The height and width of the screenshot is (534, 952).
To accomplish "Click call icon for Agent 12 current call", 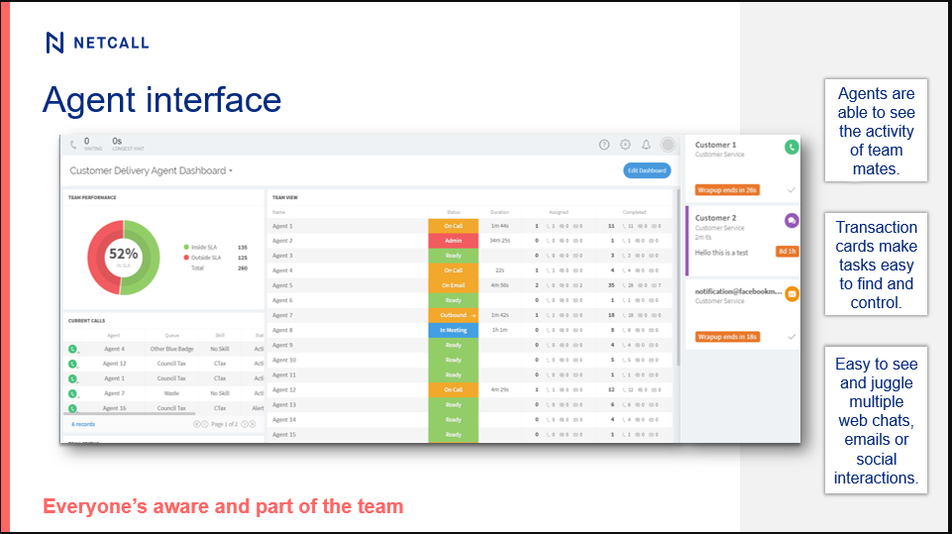I will click(73, 364).
